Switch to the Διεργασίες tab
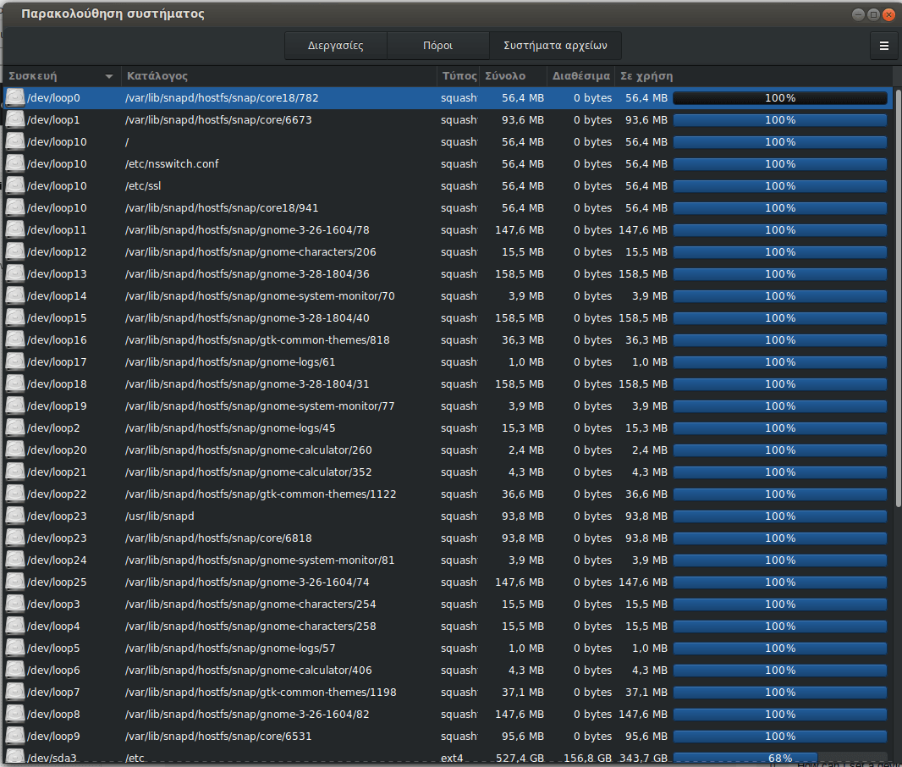The height and width of the screenshot is (767, 902). [336, 46]
